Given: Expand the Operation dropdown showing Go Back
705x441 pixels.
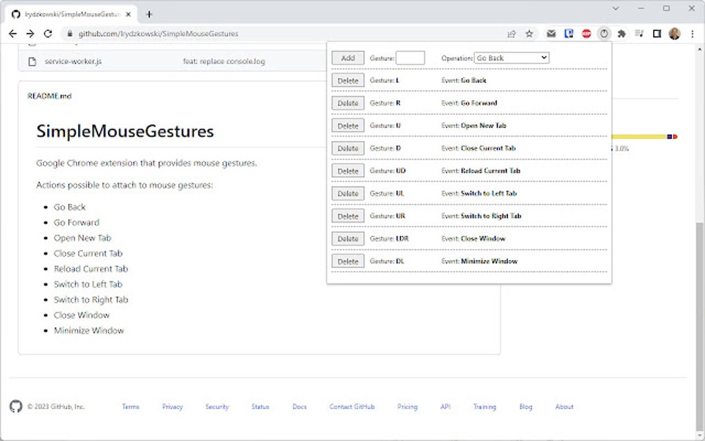Looking at the screenshot, I should coord(511,58).
